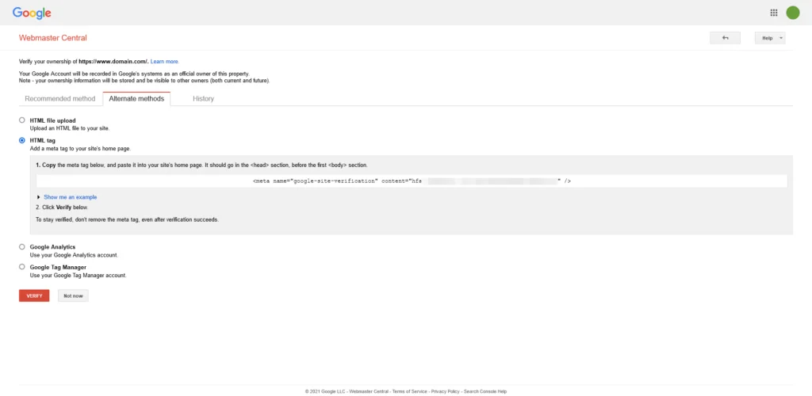Click 'Upload an HTML file to your site.' text
Image resolution: width=812 pixels, height=396 pixels.
(x=70, y=128)
